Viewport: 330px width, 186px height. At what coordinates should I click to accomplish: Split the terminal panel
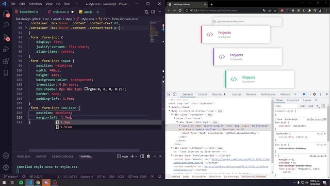(x=142, y=156)
